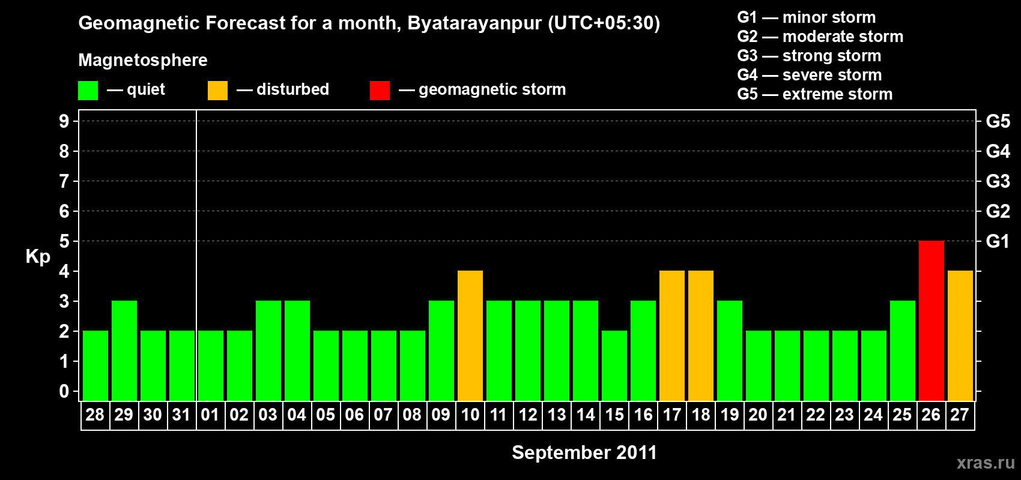Click the '— quiet' legend label

(136, 90)
